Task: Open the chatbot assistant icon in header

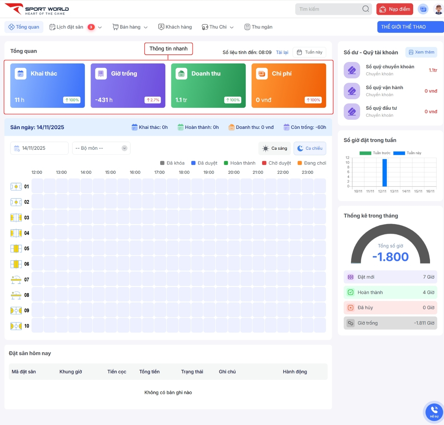Action: coord(423,9)
